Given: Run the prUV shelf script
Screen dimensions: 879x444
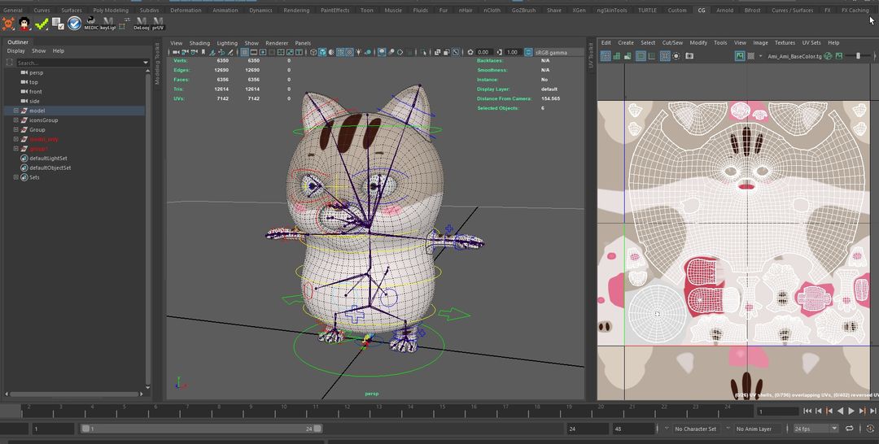Looking at the screenshot, I should pos(158,23).
